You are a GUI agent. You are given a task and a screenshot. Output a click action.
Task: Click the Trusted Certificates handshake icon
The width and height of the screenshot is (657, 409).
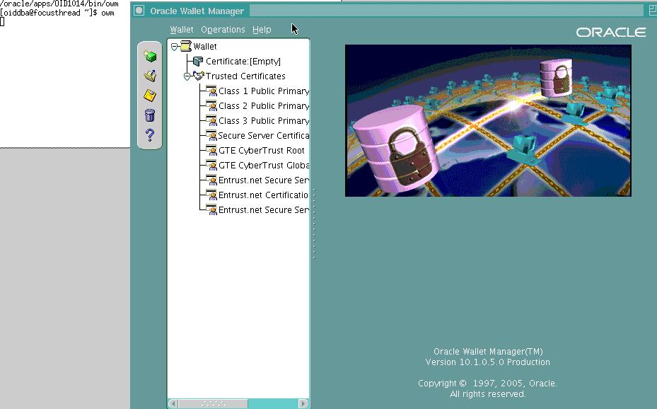click(199, 76)
